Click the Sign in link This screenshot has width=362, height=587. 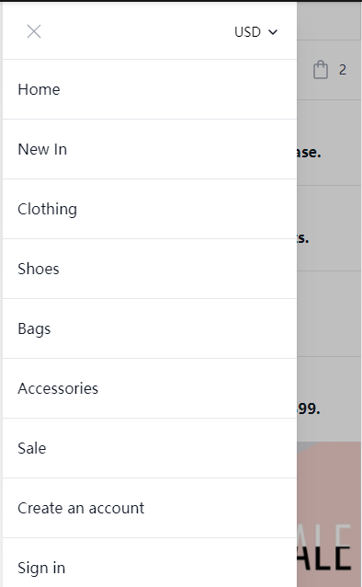click(x=150, y=565)
